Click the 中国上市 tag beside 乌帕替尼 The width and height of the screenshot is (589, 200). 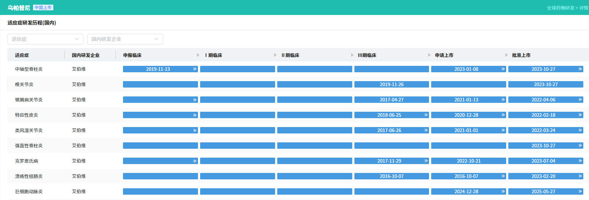[x=43, y=7]
